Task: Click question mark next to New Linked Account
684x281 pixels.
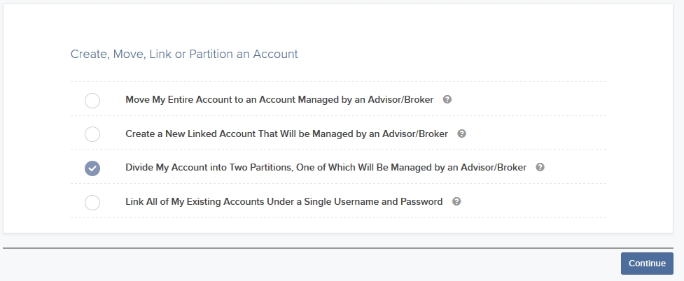Action: 461,134
